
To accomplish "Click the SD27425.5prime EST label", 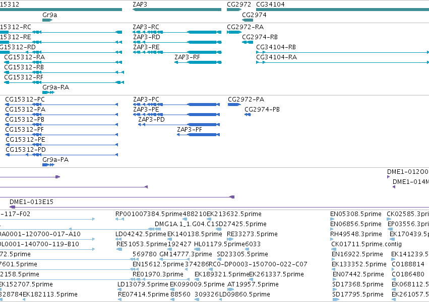I will point(241,224).
